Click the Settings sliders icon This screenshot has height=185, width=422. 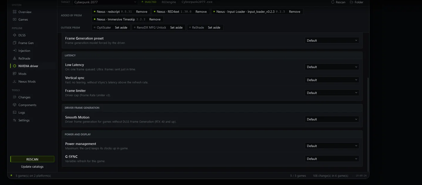click(x=15, y=120)
